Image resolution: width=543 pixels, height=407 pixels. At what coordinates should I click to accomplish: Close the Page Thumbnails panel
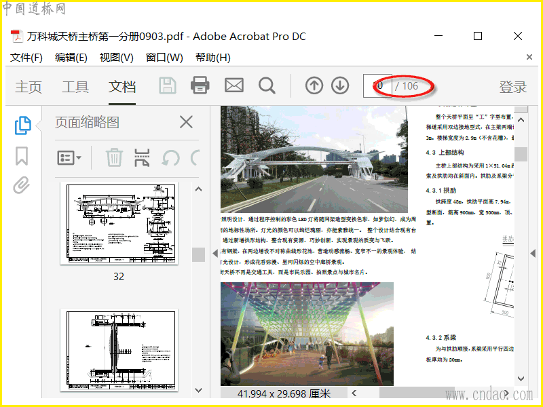186,122
